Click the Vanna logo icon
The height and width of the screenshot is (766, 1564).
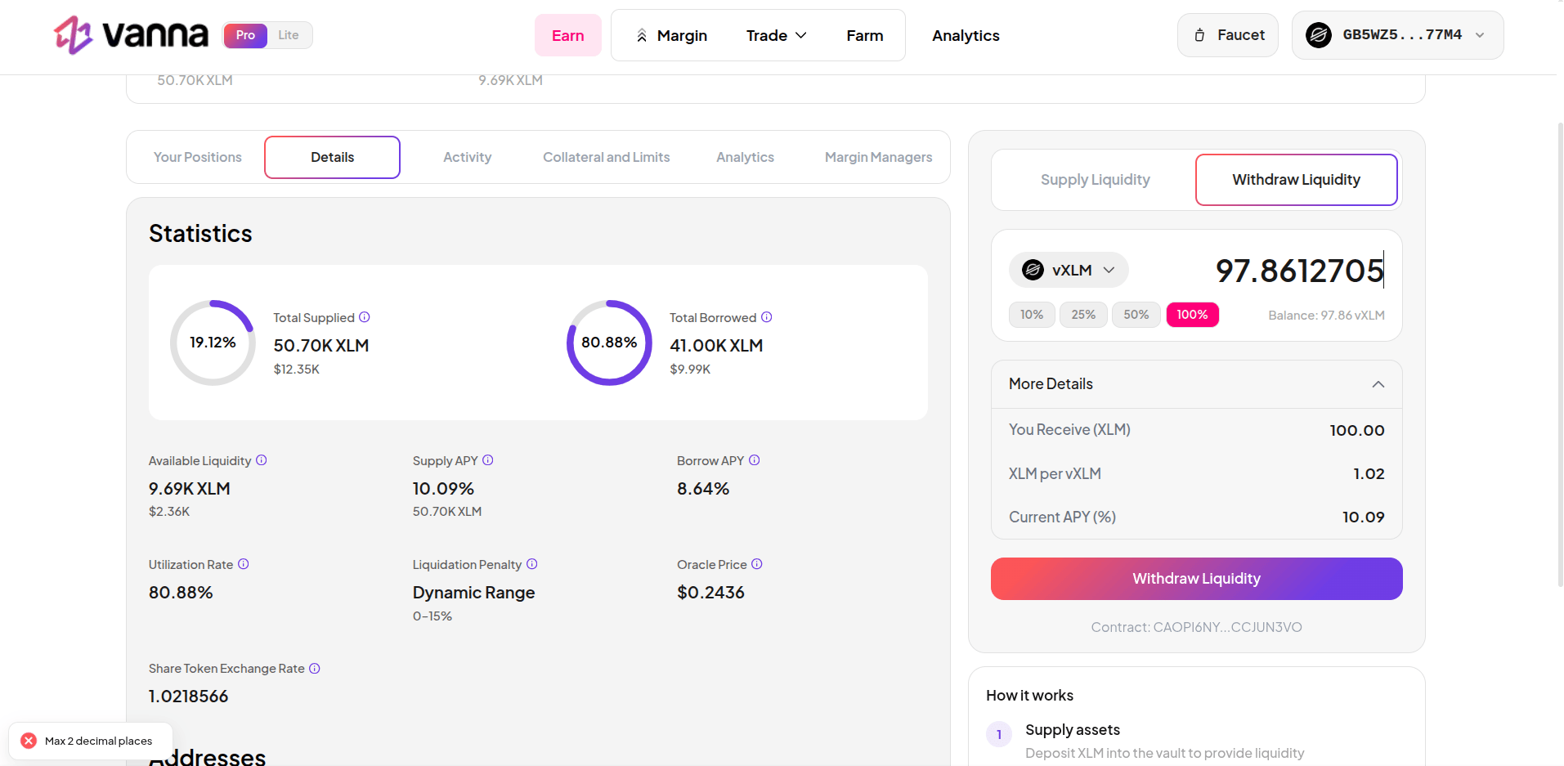coord(74,35)
